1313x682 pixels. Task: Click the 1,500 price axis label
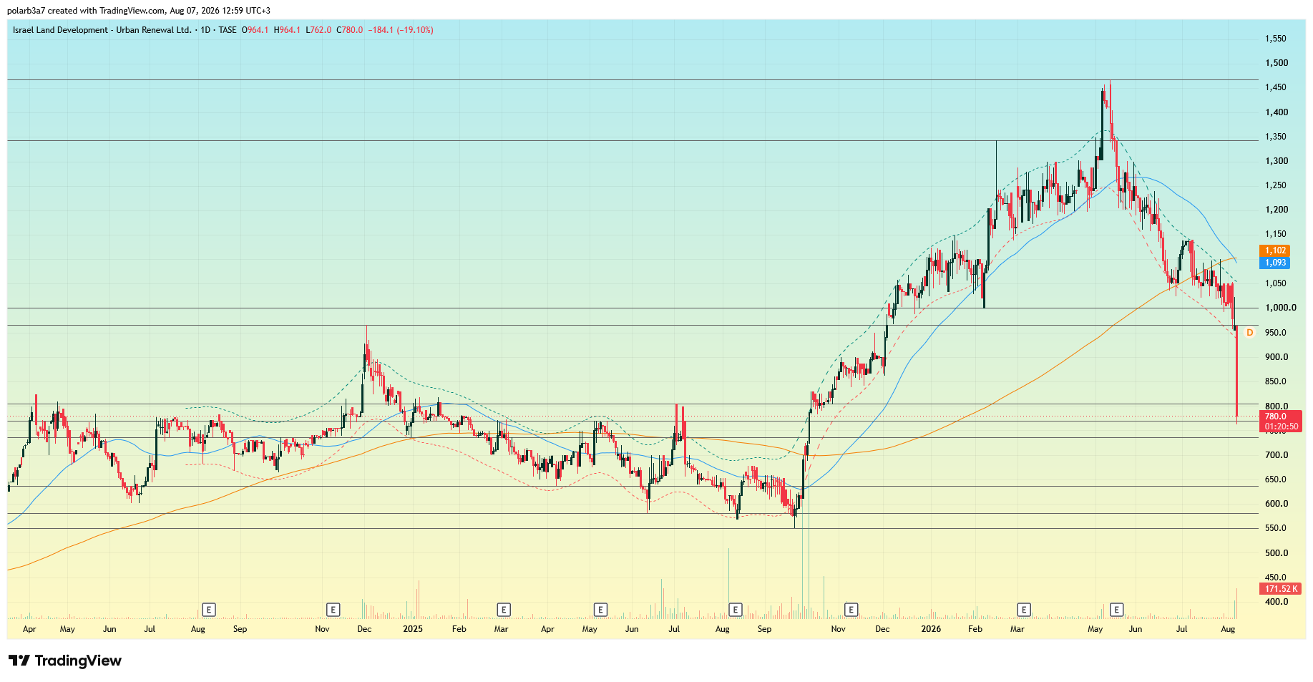[x=1277, y=63]
